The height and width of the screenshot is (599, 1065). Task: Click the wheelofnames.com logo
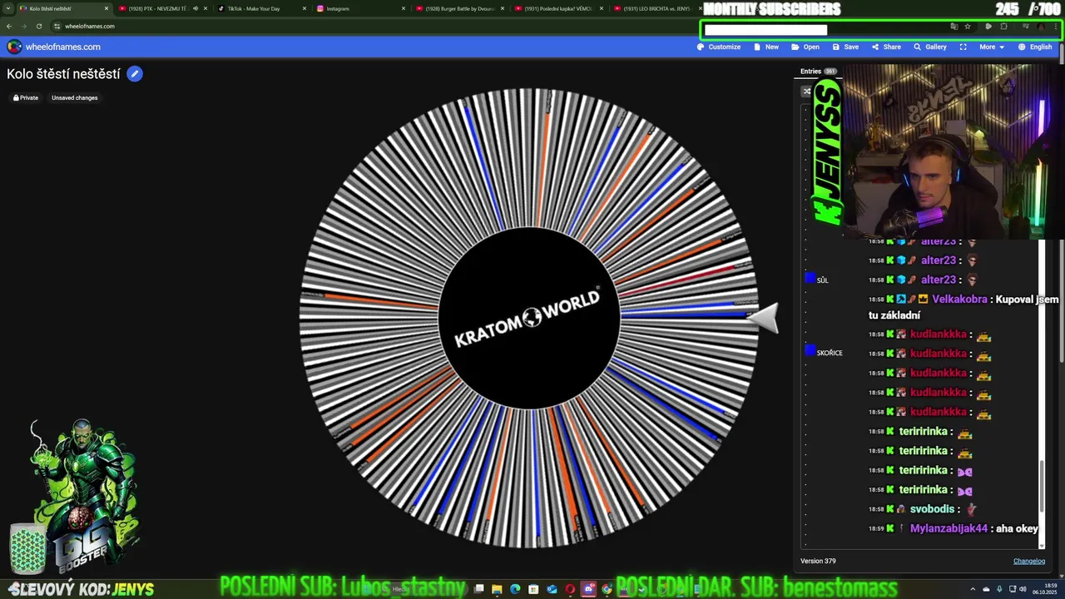[54, 47]
